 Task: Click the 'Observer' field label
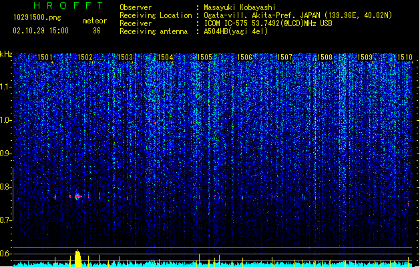tap(136, 7)
